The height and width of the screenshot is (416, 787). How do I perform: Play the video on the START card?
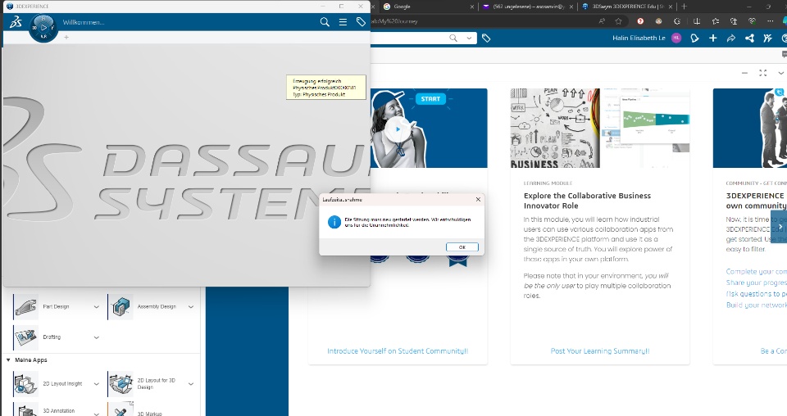[x=398, y=129]
